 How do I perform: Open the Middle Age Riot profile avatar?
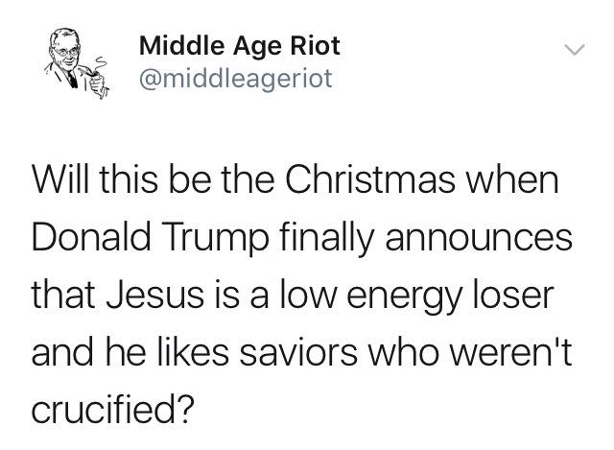pyautogui.click(x=77, y=63)
